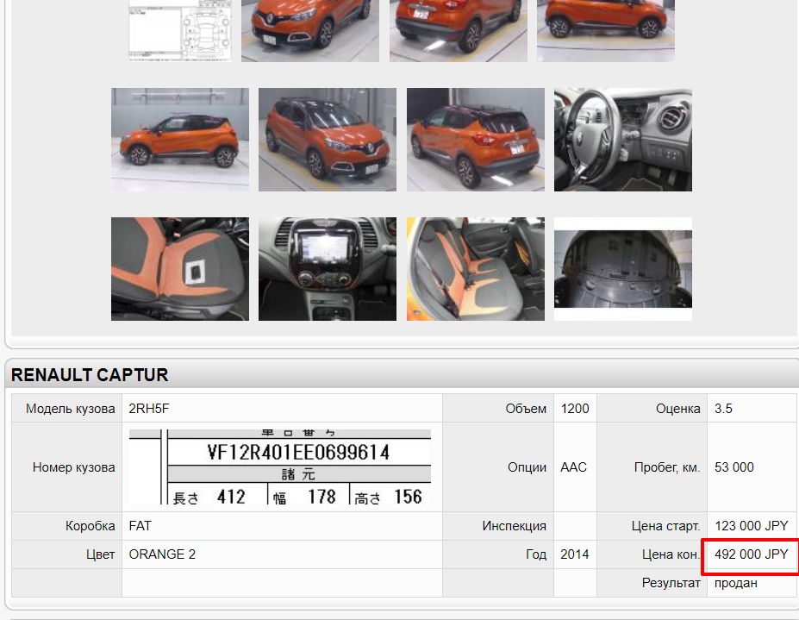Image resolution: width=799 pixels, height=620 pixels.
Task: Open front seat with tag photo
Action: pos(180,269)
